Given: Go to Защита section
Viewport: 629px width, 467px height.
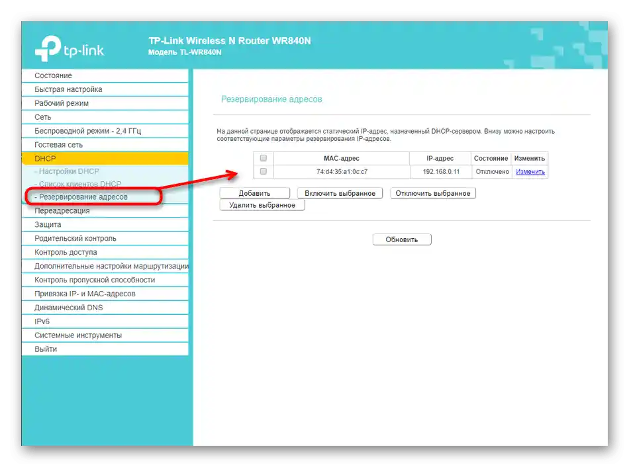Looking at the screenshot, I should 105,224.
